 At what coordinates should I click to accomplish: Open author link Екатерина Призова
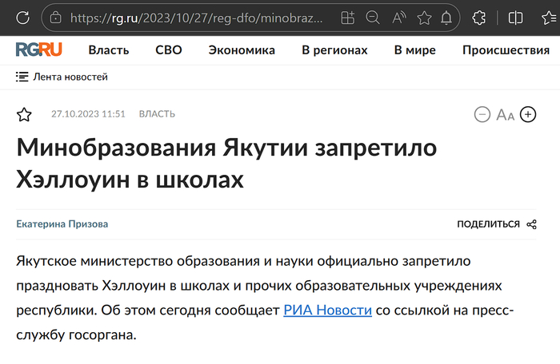click(62, 224)
